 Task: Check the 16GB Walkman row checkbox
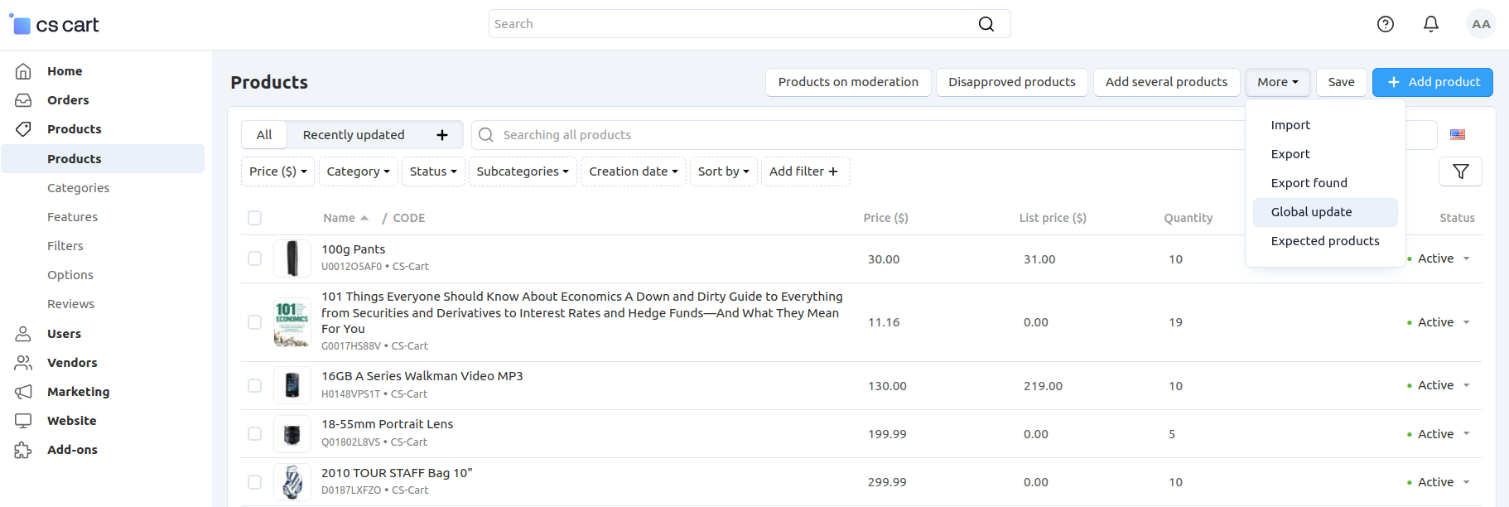255,385
